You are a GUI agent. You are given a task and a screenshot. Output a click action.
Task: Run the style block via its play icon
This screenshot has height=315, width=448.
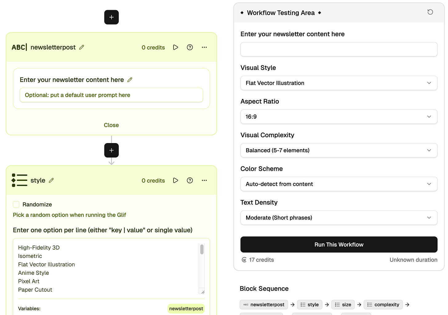tap(175, 181)
